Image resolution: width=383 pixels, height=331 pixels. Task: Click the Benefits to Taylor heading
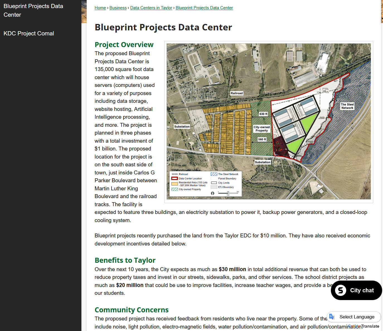(125, 260)
